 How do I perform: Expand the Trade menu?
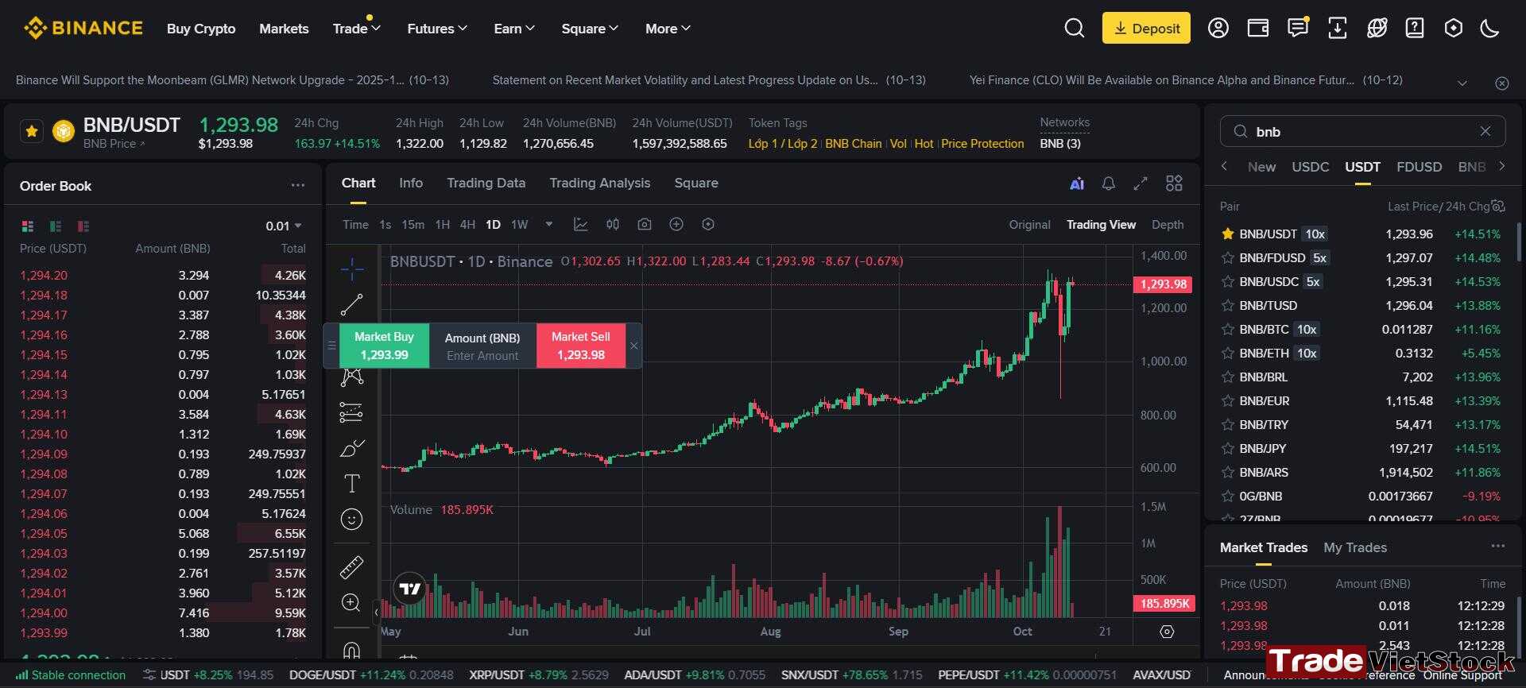357,29
